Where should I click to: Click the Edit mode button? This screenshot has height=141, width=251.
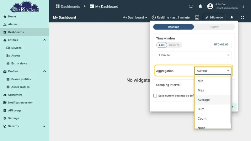click(214, 18)
